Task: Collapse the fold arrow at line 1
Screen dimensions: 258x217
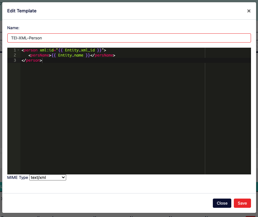Action: click(18, 50)
